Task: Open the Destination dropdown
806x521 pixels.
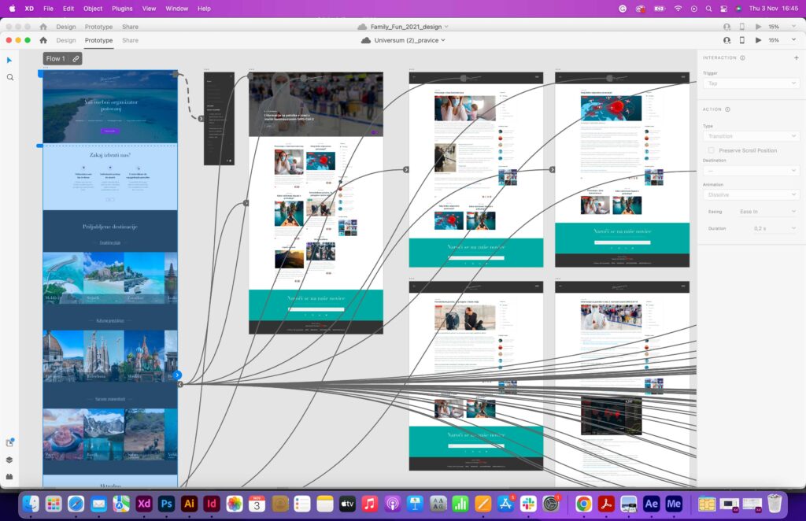Action: pos(750,171)
